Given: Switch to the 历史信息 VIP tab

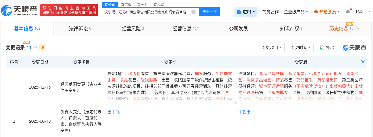Looking at the screenshot, I should tap(344, 29).
